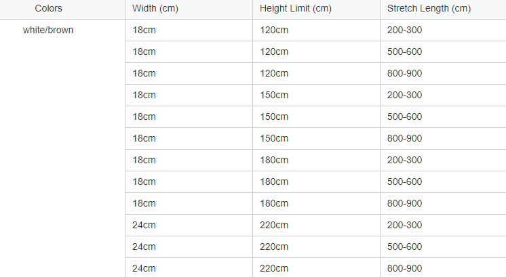This screenshot has width=506, height=277.
Task: Select the Stretch Length (cm) header
Action: (429, 9)
